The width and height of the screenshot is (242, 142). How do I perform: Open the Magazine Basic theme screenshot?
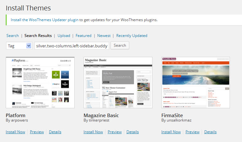118,83
